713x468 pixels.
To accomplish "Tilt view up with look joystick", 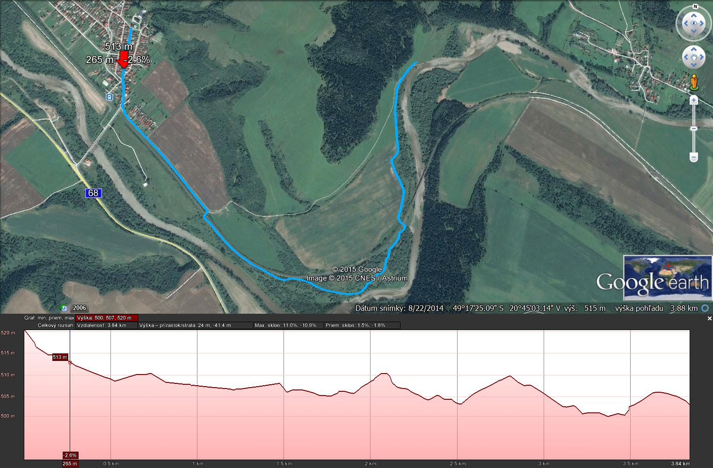I will [x=693, y=15].
